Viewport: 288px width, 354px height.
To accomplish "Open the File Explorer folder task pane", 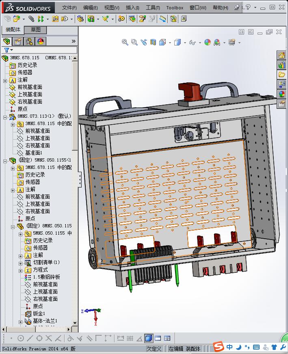I will click(x=282, y=75).
